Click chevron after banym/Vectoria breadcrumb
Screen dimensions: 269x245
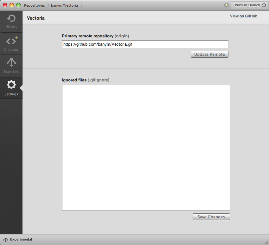pyautogui.click(x=82, y=5)
